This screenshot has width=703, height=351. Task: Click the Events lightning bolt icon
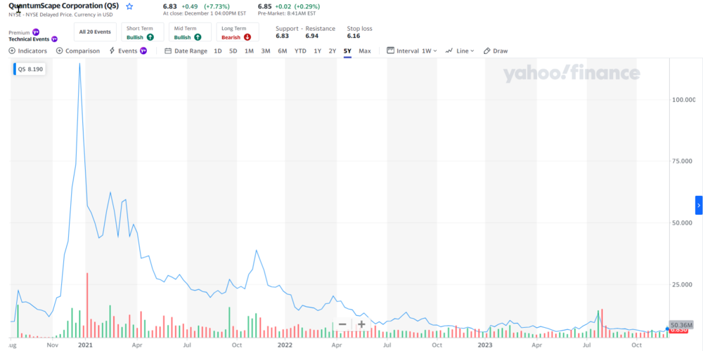(112, 51)
